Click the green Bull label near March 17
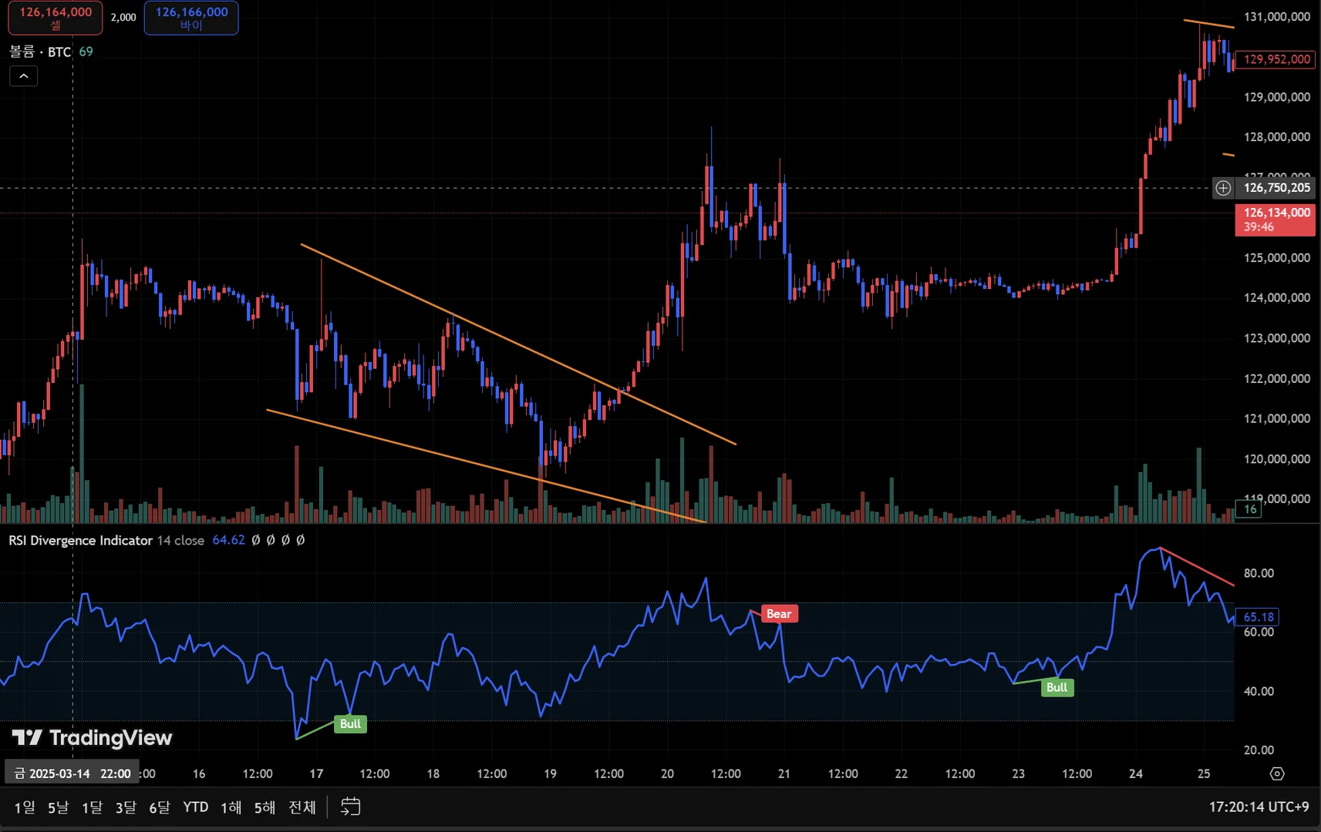This screenshot has width=1321, height=832. click(x=350, y=723)
